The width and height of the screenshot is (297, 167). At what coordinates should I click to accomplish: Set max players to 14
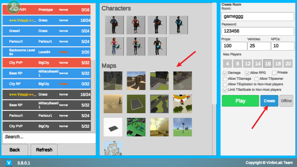coord(258,64)
